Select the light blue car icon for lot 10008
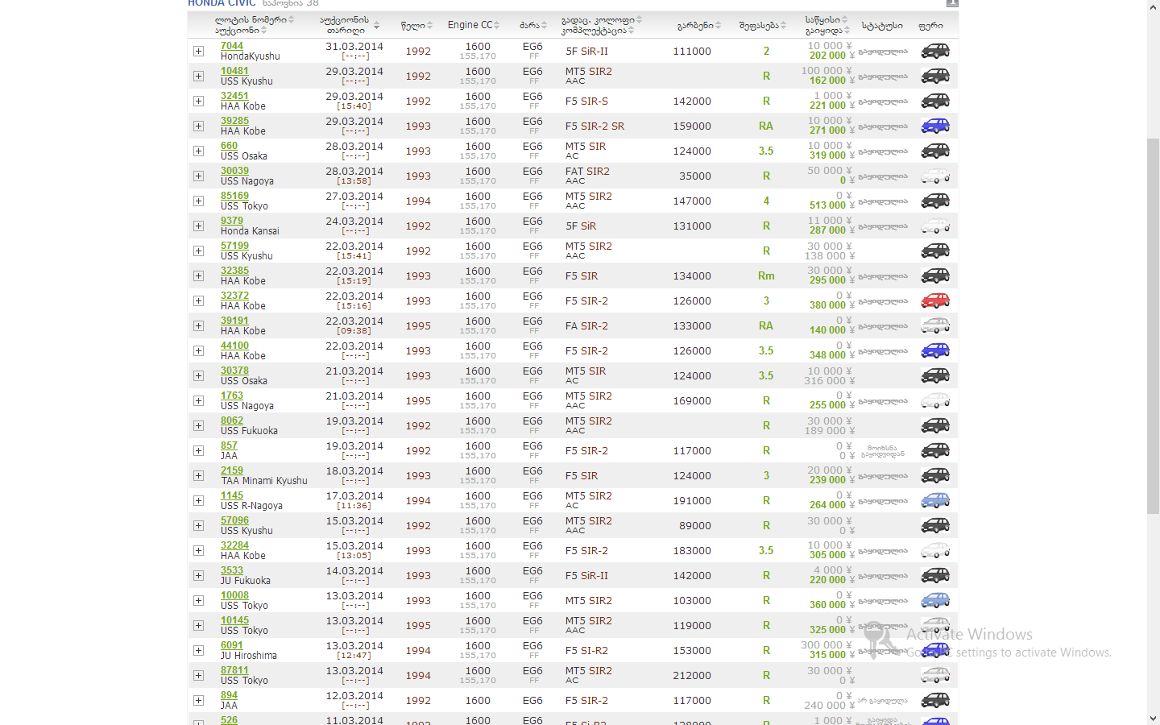 click(x=935, y=600)
